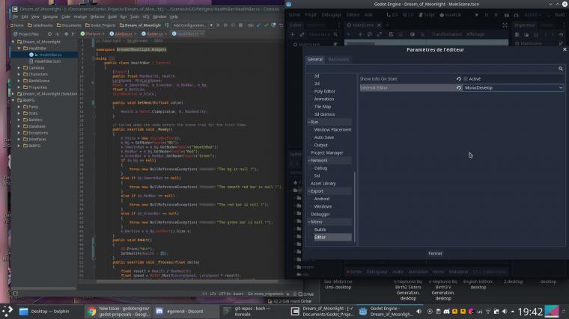Click Godot Build button
The height and width of the screenshot is (319, 569).
coord(559,15)
